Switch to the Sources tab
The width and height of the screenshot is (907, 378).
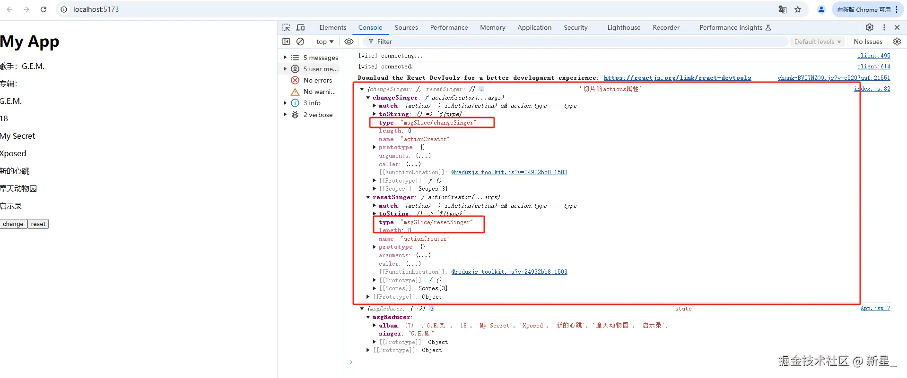click(406, 27)
